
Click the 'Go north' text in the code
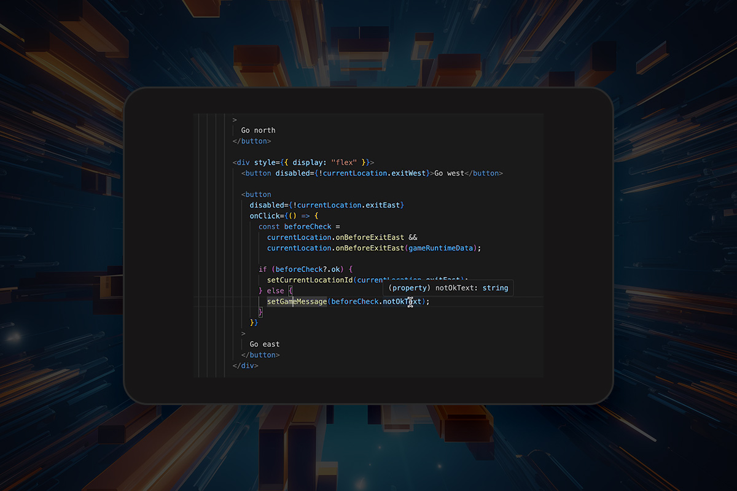click(258, 130)
